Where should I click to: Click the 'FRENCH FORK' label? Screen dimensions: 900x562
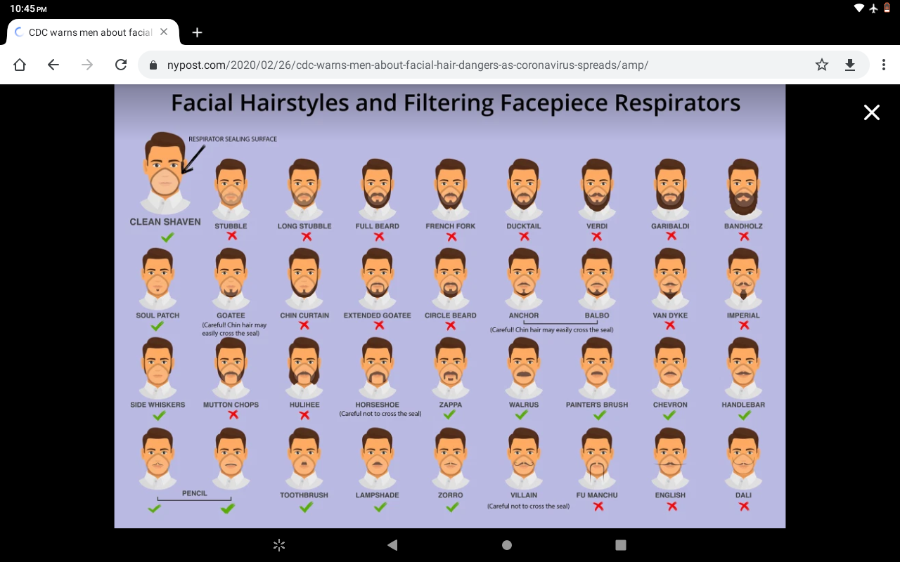click(x=451, y=226)
